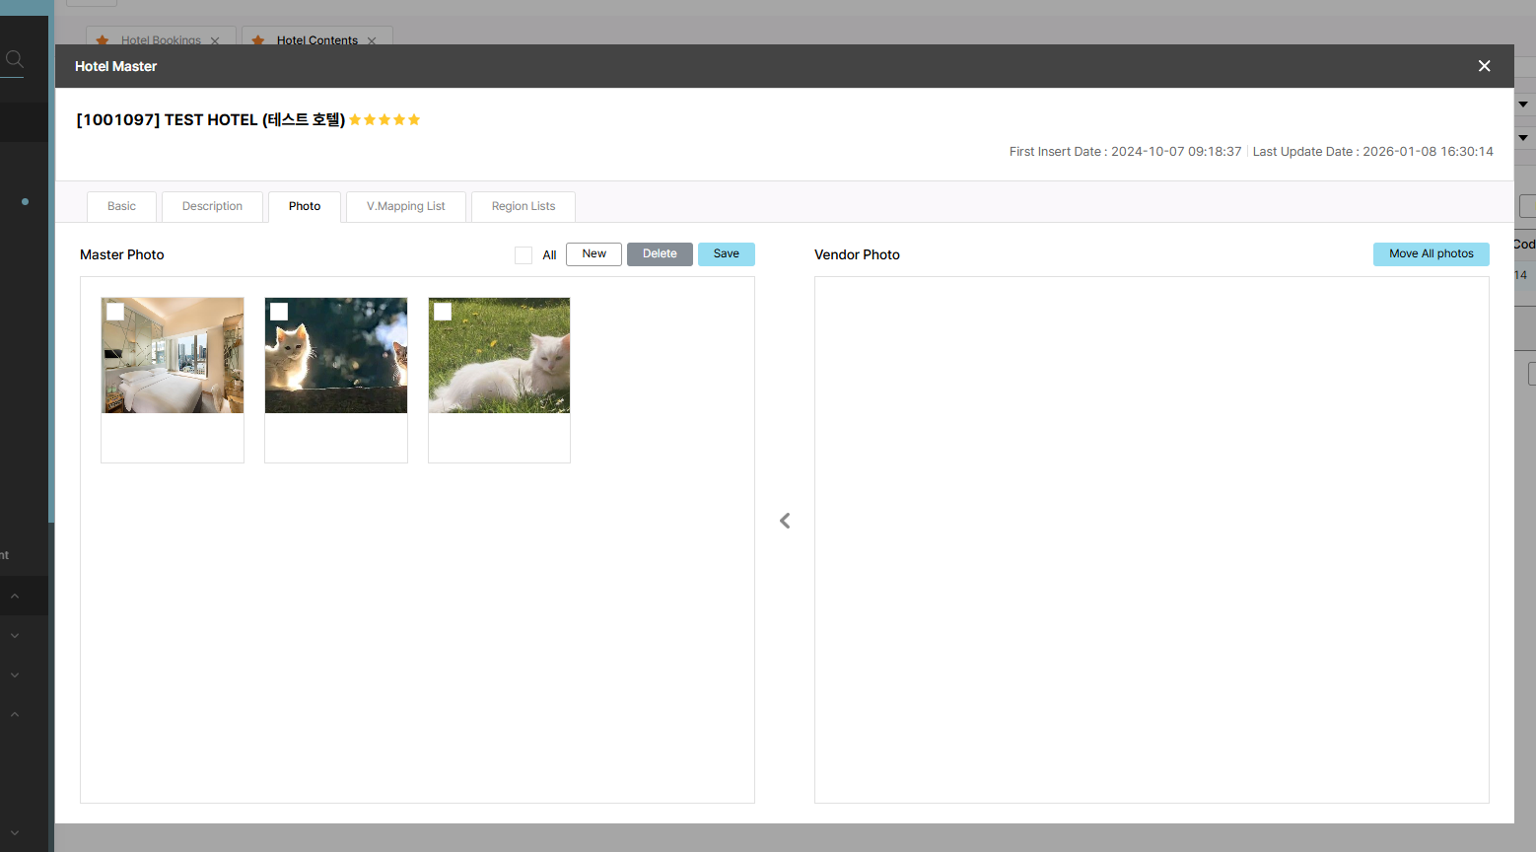Close the Hotel Bookings tab
1536x852 pixels.
pos(215,40)
